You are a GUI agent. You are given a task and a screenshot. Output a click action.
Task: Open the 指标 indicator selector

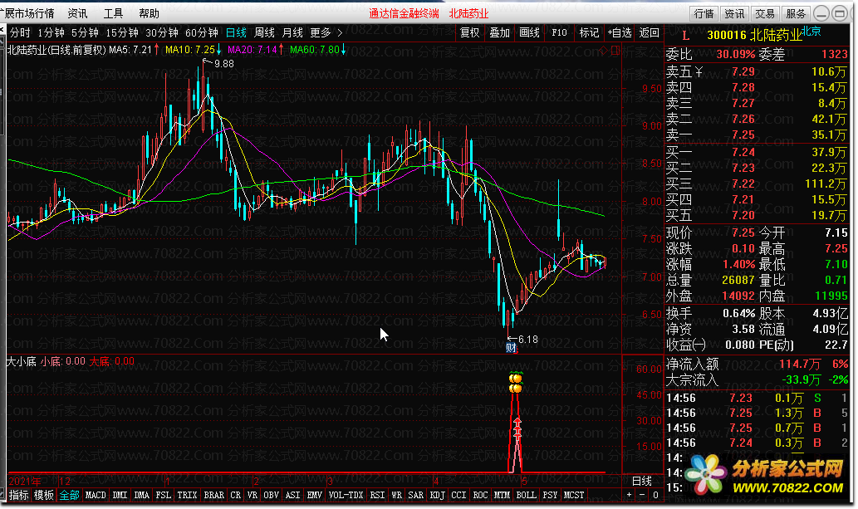(x=18, y=495)
